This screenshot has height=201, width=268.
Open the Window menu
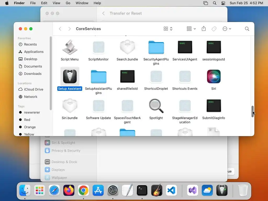pos(82,3)
